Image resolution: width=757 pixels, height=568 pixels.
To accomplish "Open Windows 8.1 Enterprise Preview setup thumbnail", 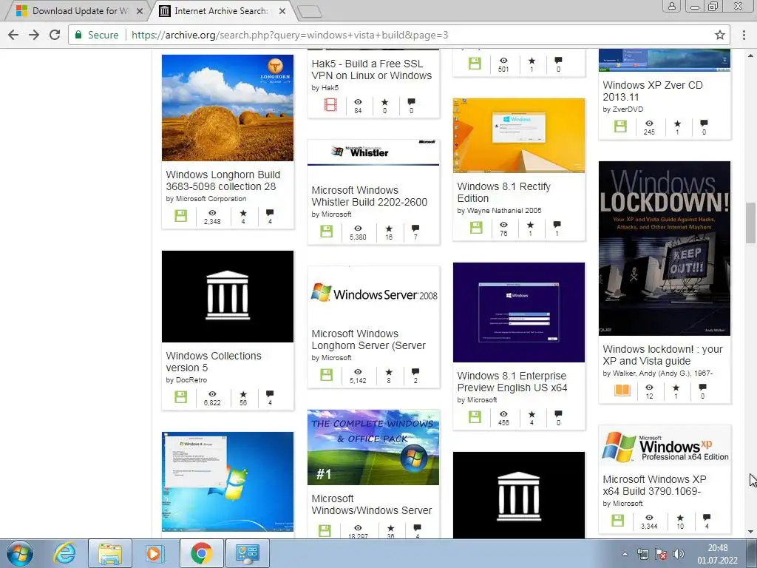I will (518, 313).
